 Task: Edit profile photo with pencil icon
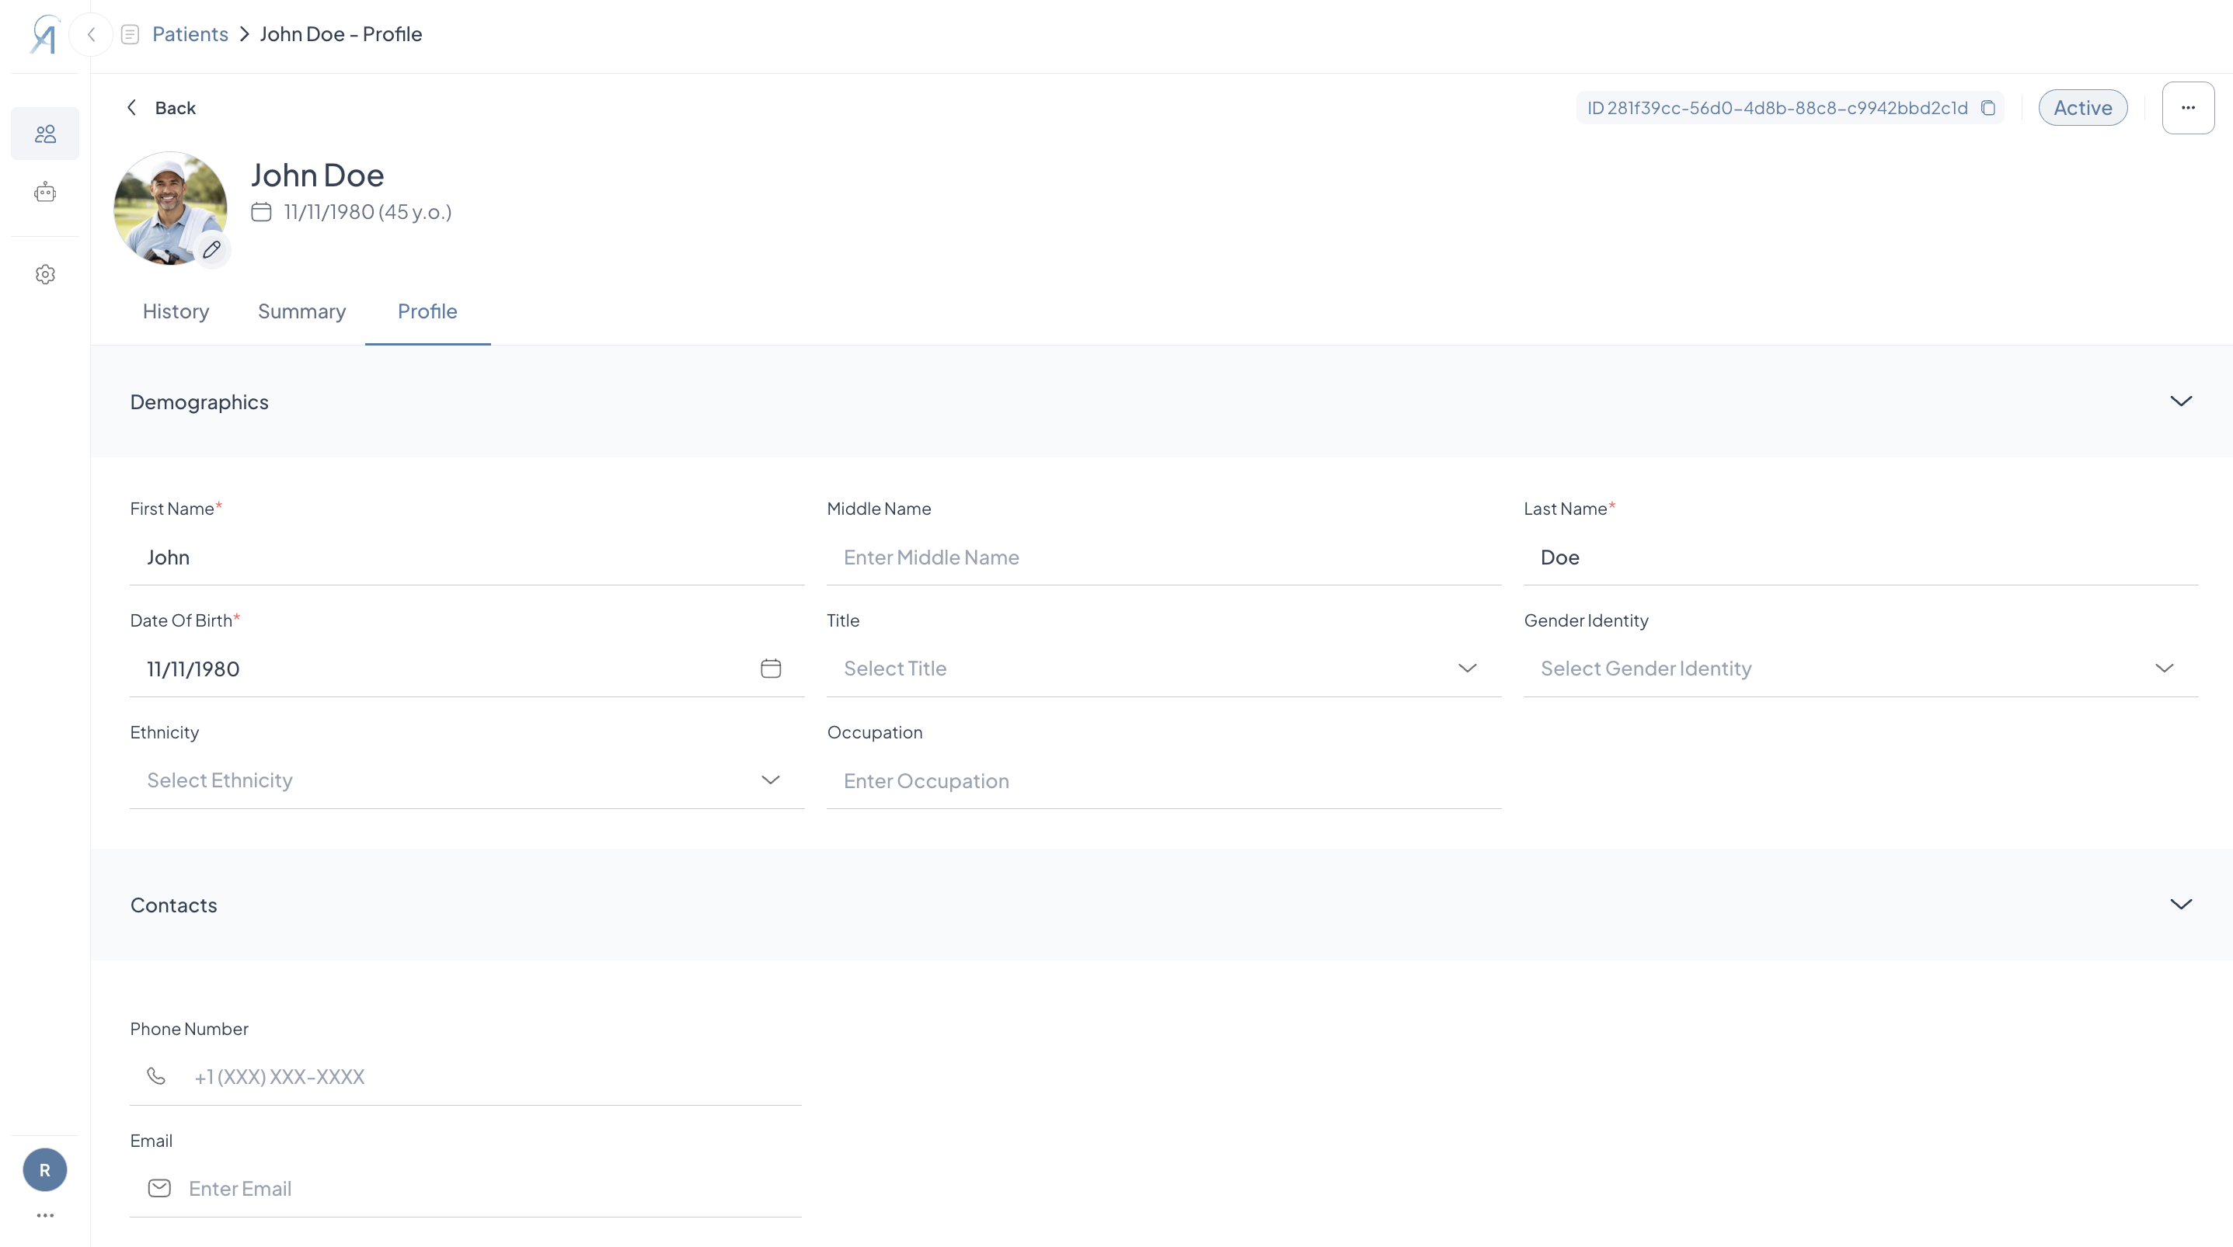tap(211, 249)
